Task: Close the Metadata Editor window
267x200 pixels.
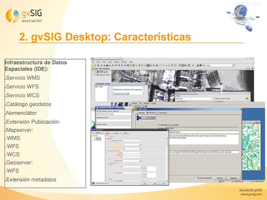Action: point(167,130)
